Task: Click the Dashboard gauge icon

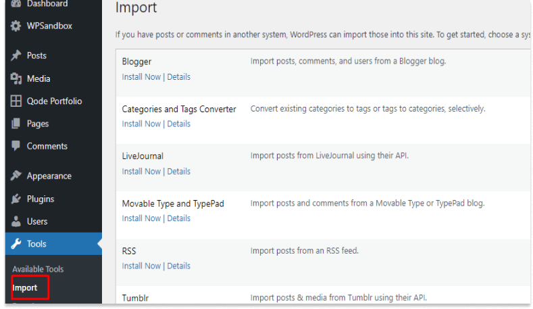Action: 16,4
